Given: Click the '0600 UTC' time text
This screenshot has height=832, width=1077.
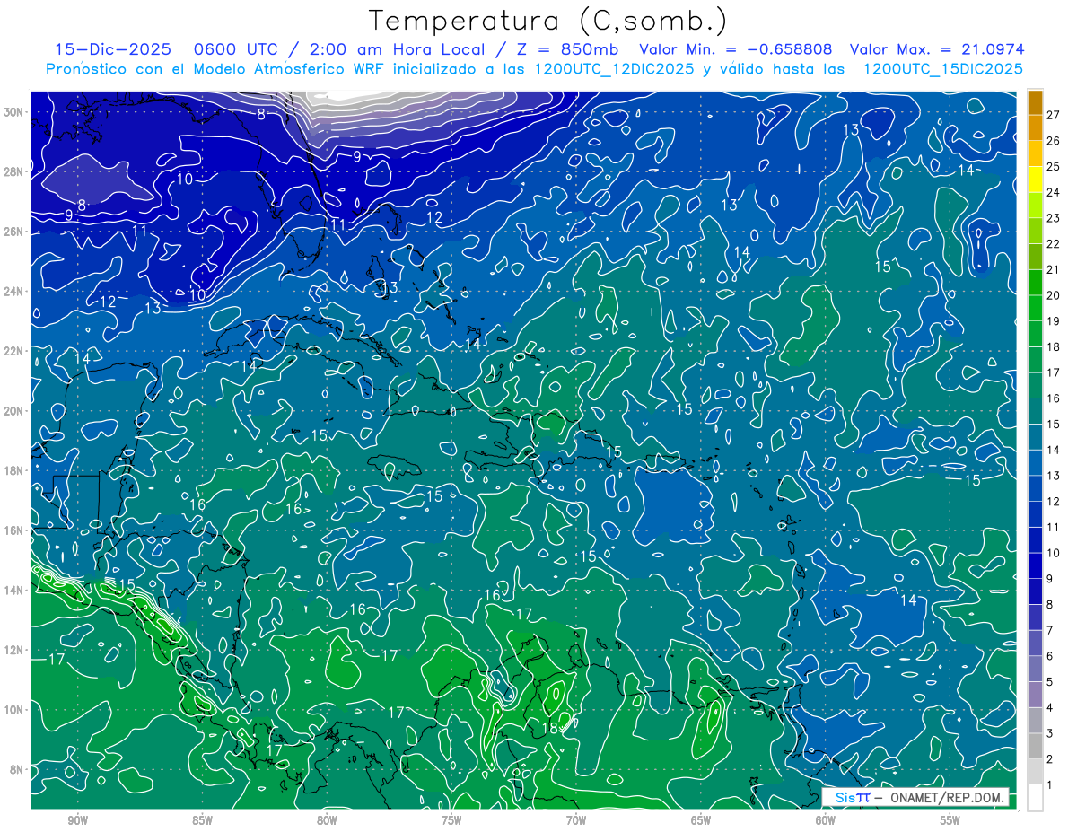Looking at the screenshot, I should 235,50.
